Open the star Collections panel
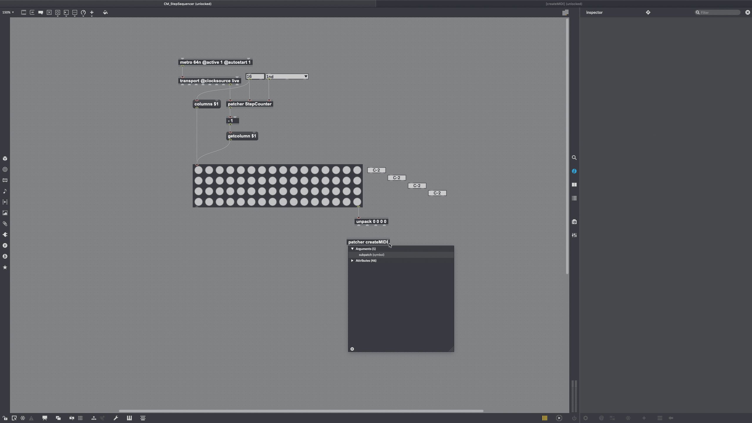Image resolution: width=752 pixels, height=423 pixels. [5, 267]
